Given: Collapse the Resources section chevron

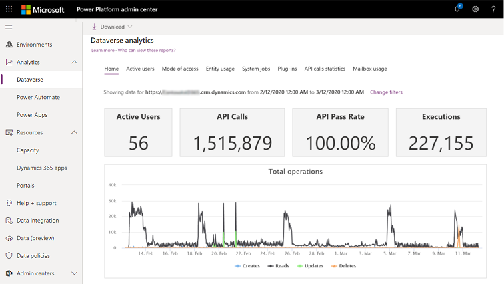Looking at the screenshot, I should click(x=74, y=132).
